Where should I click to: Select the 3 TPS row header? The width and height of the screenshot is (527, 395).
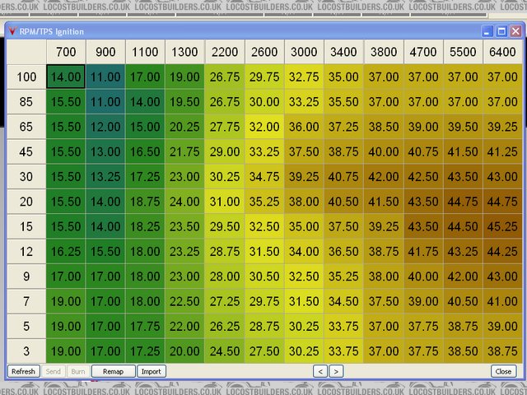(26, 351)
